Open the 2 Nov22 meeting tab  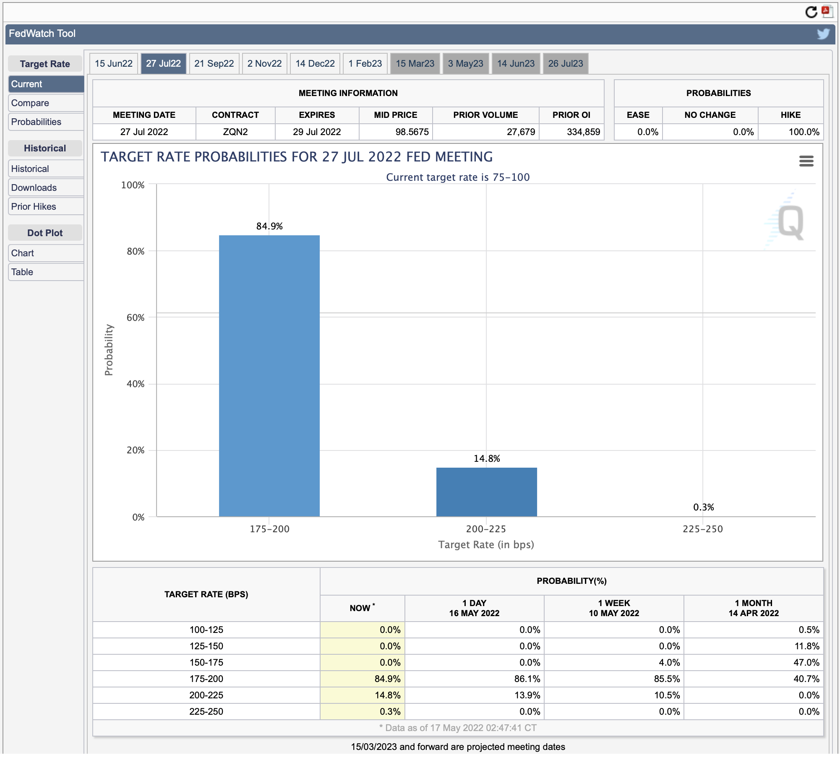[x=264, y=64]
